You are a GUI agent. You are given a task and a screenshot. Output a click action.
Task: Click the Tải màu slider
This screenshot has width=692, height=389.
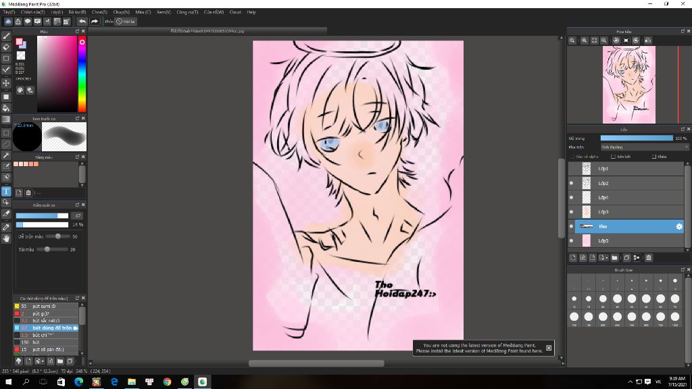tap(52, 249)
